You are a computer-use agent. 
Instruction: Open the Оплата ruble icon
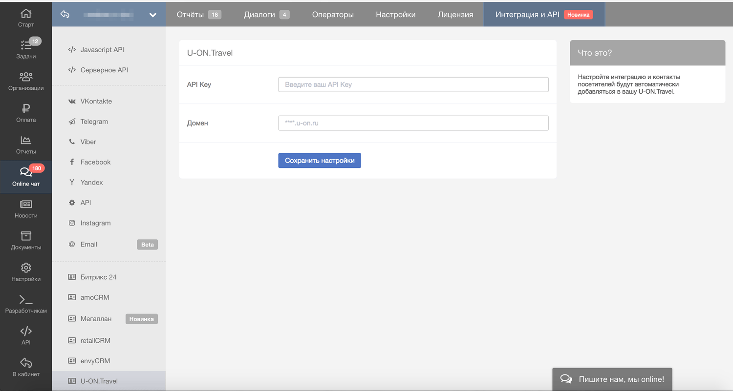(26, 108)
